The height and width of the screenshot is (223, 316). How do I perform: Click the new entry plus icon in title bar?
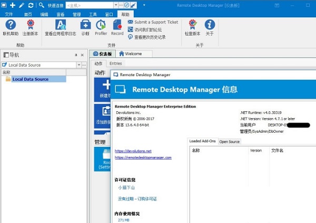pyautogui.click(x=13, y=5)
